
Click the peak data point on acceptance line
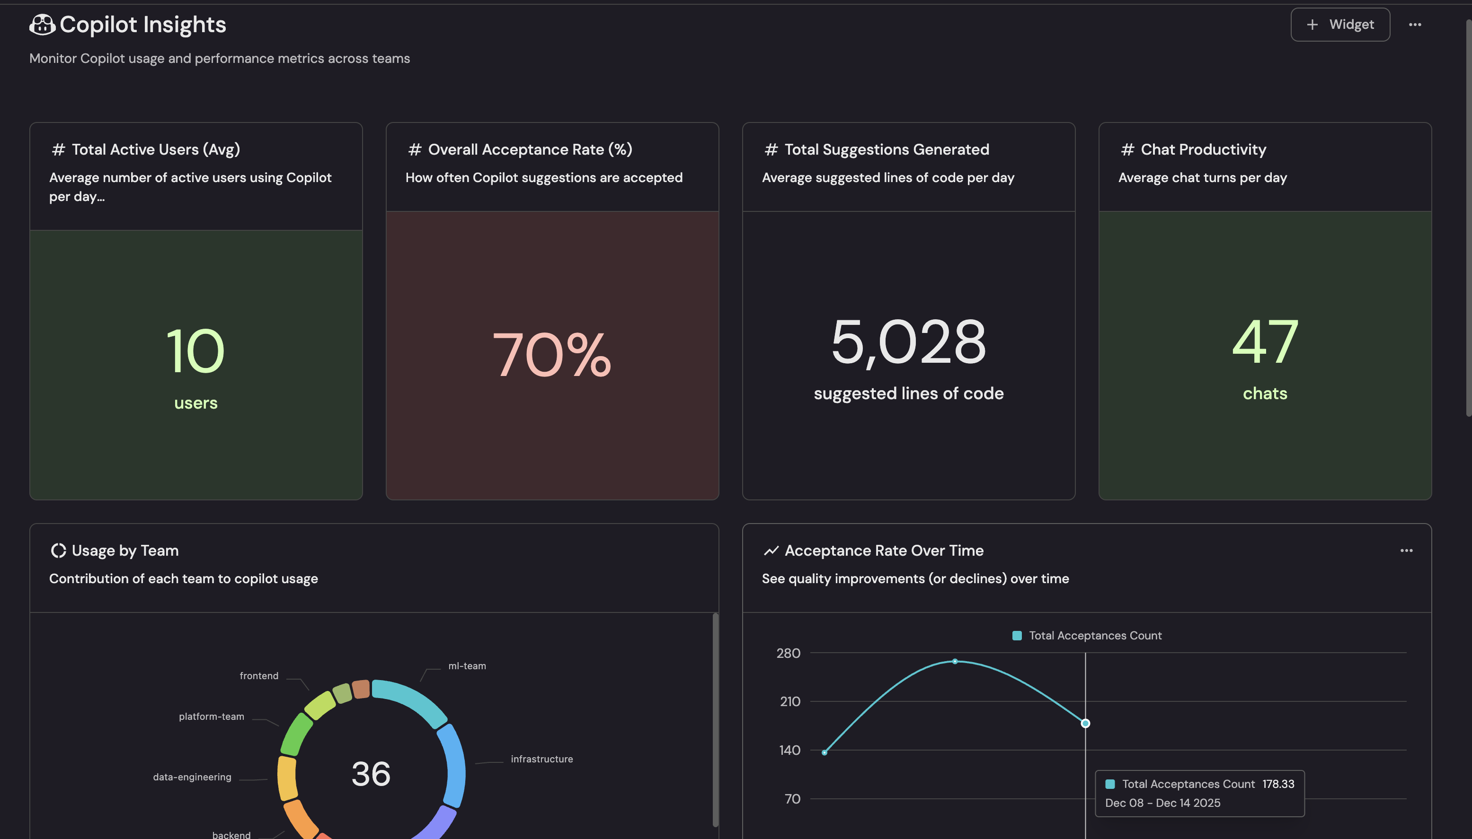955,662
